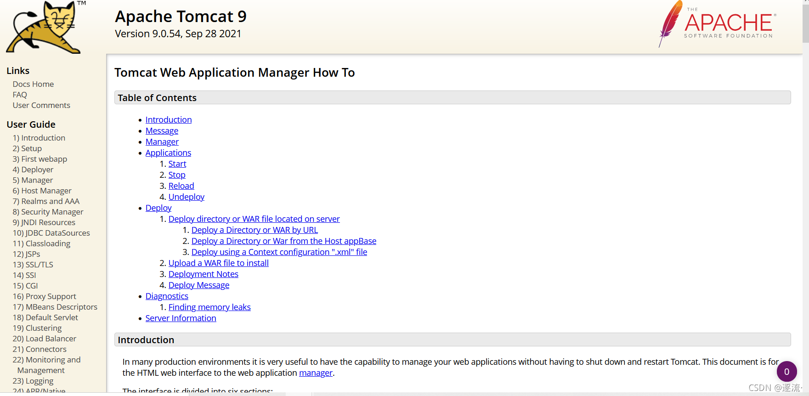809x396 pixels.
Task: Open Deploy using a Context configuration .xml file
Action: (279, 252)
